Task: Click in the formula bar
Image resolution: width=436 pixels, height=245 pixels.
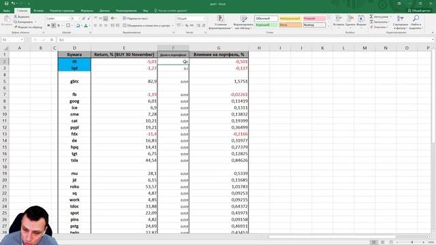Action: (x=245, y=39)
